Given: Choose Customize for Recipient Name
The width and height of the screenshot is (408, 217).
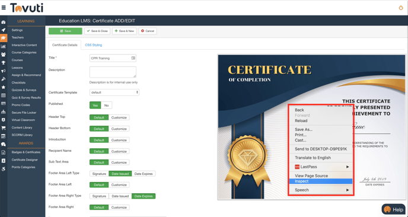Looking at the screenshot, I should tap(119, 151).
